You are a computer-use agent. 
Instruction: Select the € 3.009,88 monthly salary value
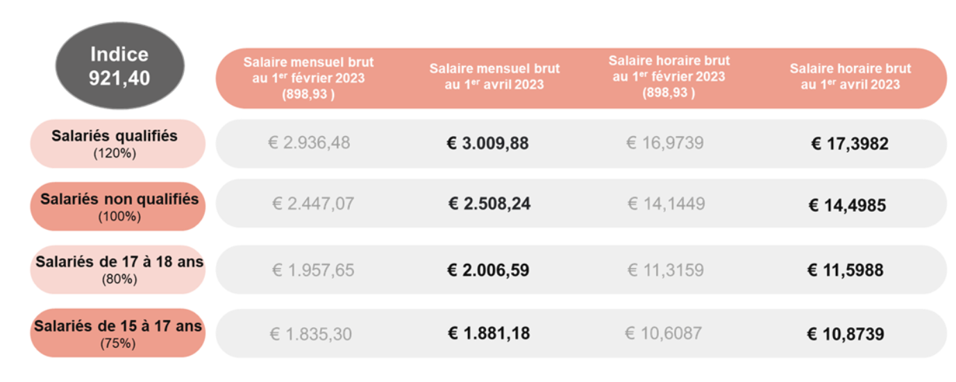tap(487, 144)
